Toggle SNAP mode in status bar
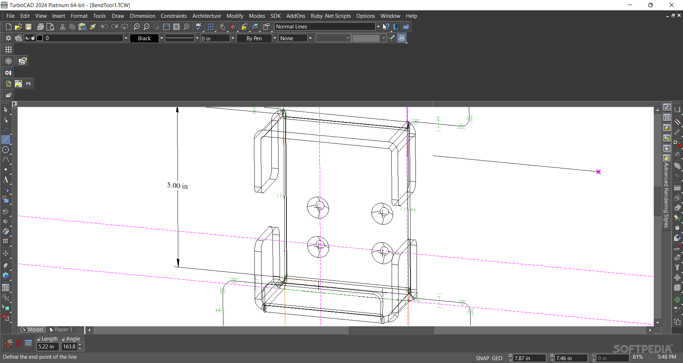This screenshot has height=363, width=683. click(x=482, y=358)
